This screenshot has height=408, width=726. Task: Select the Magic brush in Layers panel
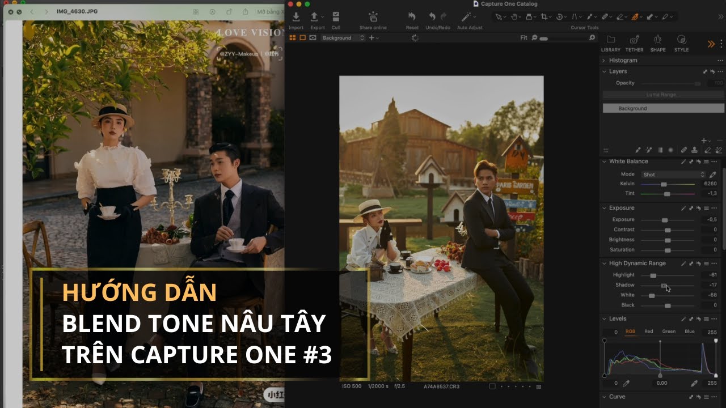[x=649, y=150]
